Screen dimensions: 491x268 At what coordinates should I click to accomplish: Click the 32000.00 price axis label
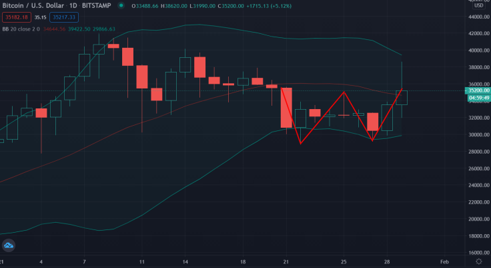point(479,118)
